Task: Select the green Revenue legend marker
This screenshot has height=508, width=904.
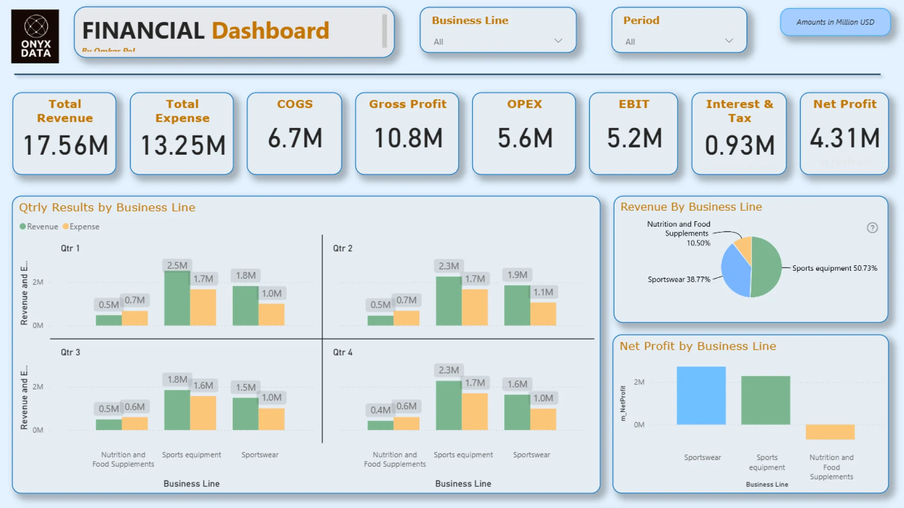Action: pos(23,226)
